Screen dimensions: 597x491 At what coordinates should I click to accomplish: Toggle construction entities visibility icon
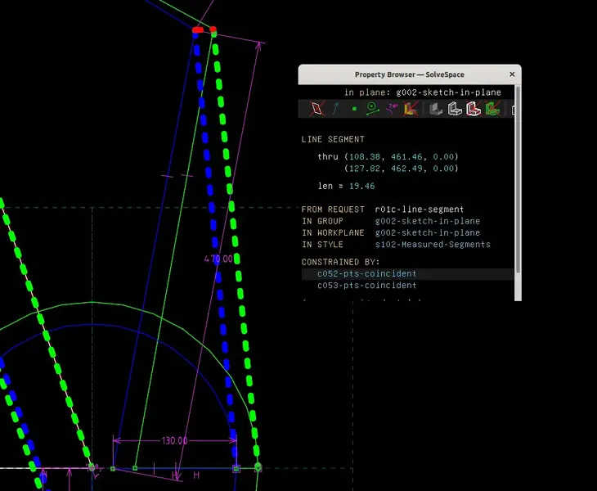coord(372,109)
